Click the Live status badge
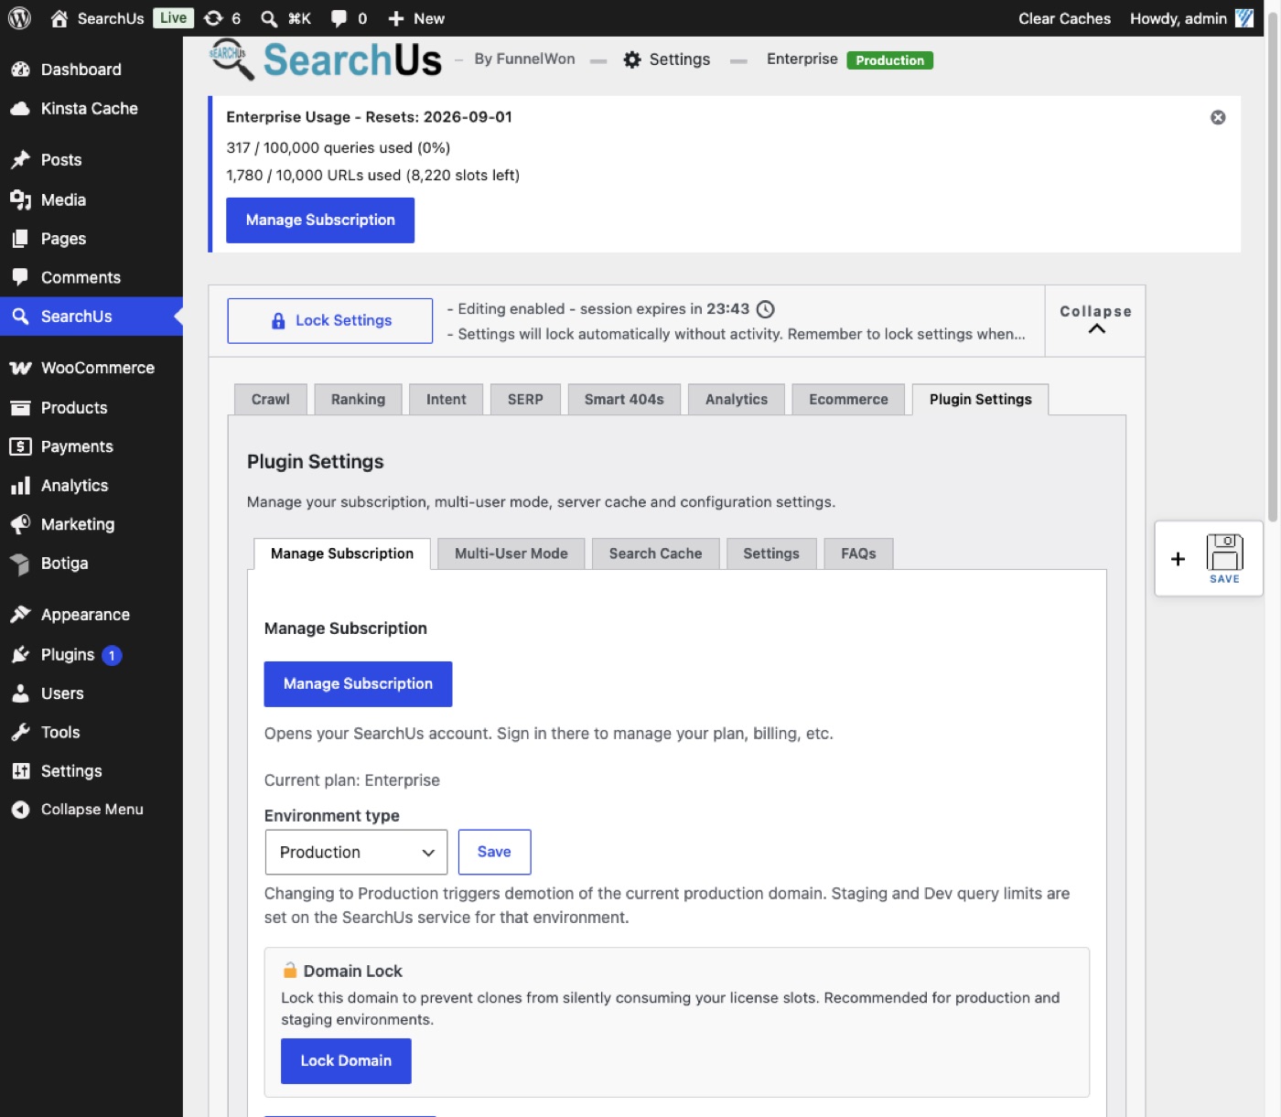This screenshot has height=1117, width=1281. pos(173,18)
